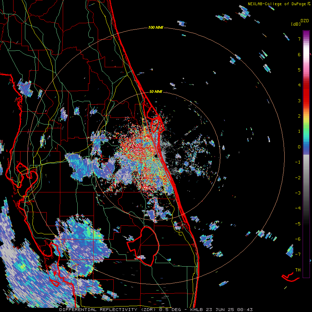Click the -4 value on the color scale
This screenshot has width=312, height=312.
pyautogui.click(x=298, y=208)
